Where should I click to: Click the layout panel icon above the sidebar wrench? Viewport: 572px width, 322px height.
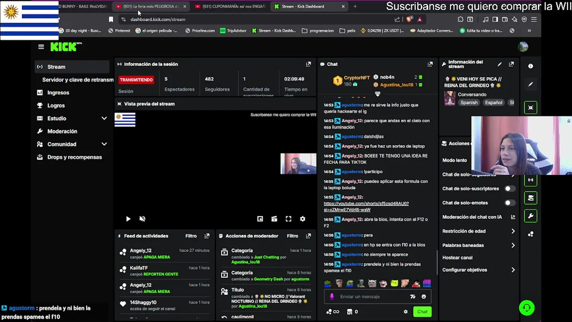pos(530,198)
